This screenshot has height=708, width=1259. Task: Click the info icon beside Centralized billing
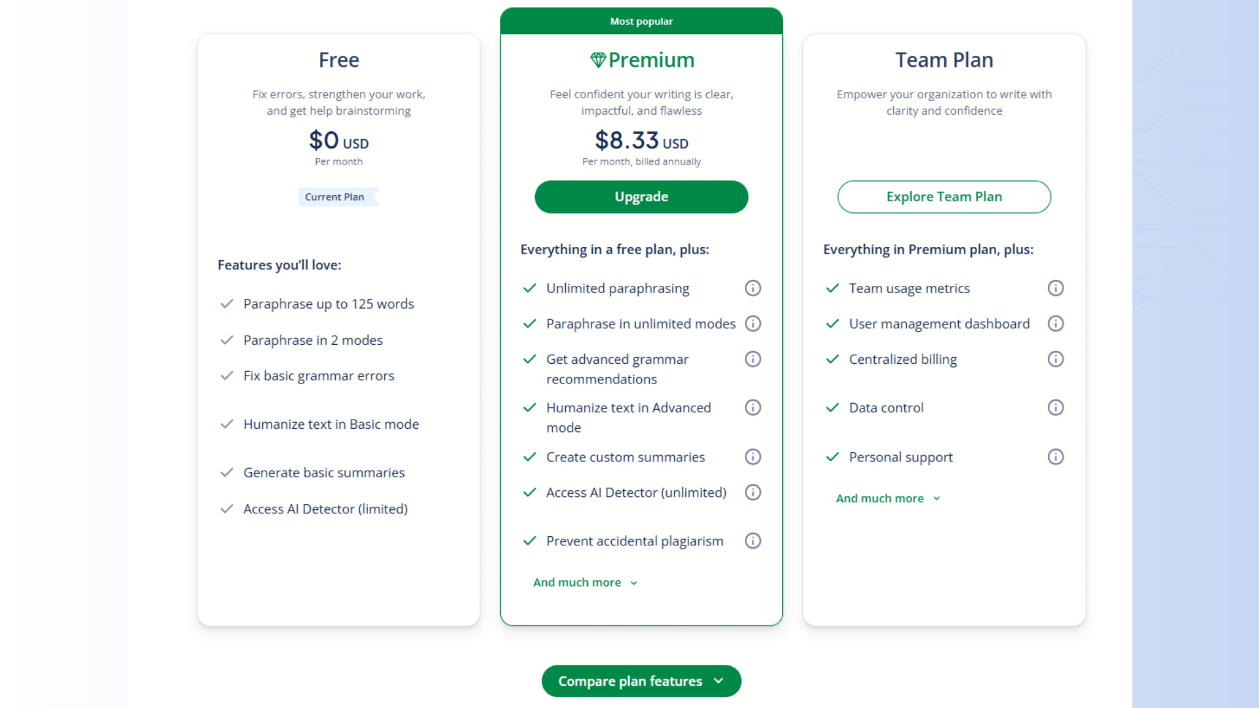tap(1055, 359)
